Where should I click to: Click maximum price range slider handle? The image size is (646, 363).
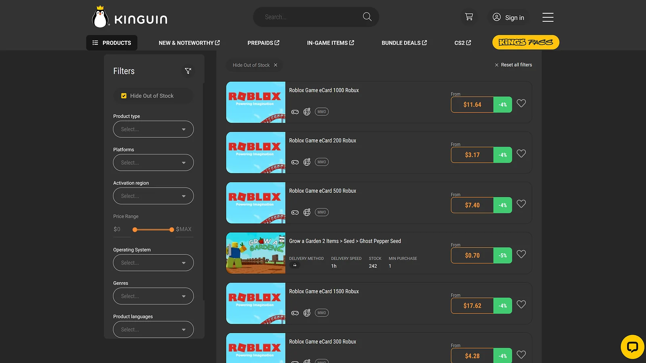tap(172, 229)
